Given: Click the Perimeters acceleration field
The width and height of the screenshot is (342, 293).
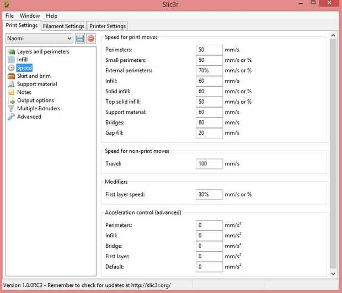Looking at the screenshot, I should [209, 225].
